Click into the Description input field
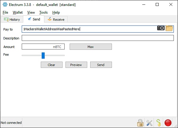This screenshot has height=128, width=178. (98, 38)
